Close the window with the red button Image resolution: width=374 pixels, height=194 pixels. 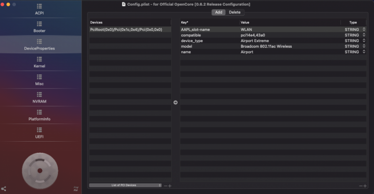click(2, 4)
